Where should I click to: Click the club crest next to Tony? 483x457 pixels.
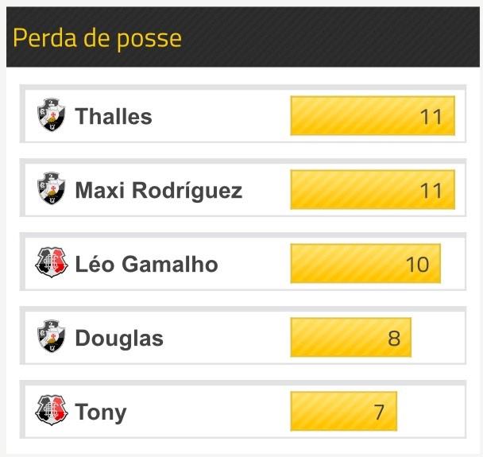[52, 411]
